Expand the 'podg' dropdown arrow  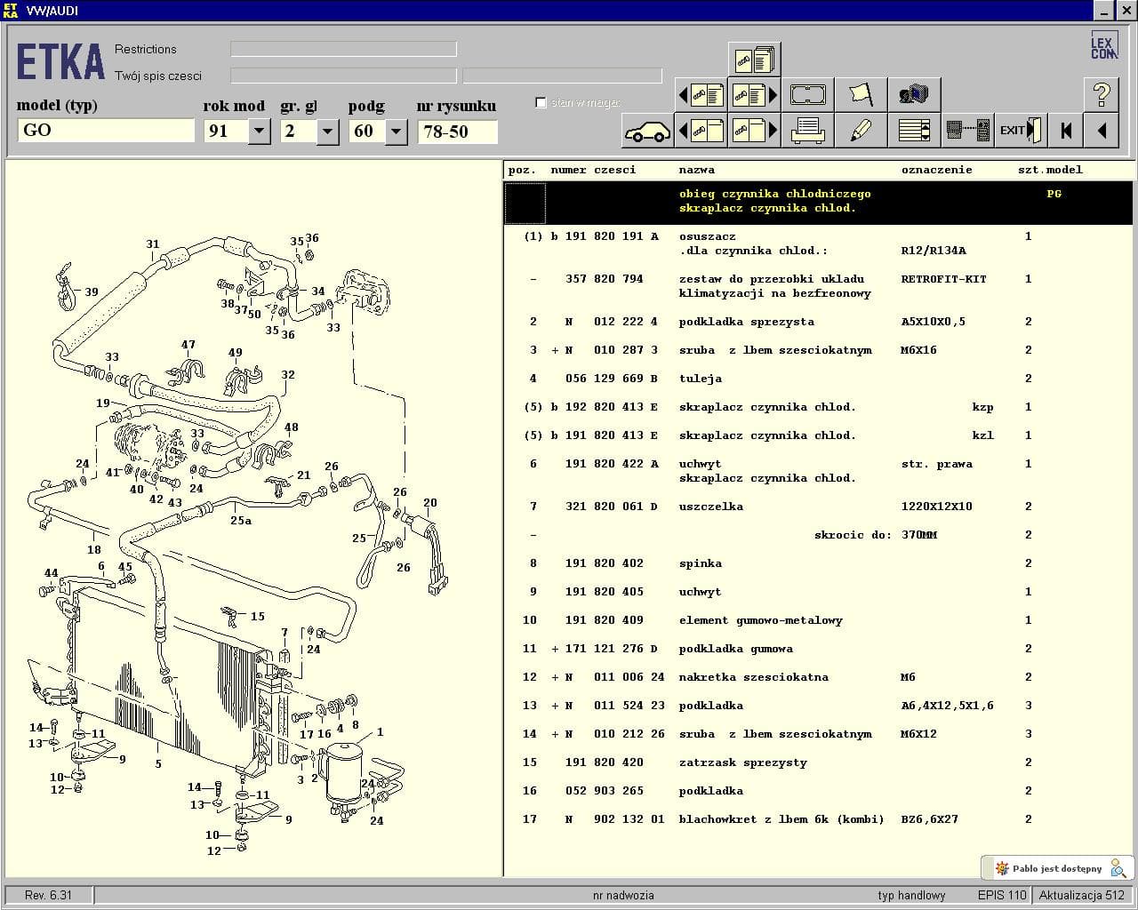click(x=397, y=132)
